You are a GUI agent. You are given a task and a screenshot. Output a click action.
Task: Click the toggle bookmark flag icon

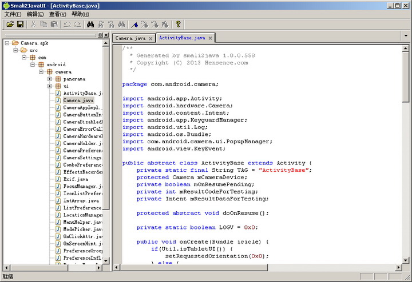(134, 25)
